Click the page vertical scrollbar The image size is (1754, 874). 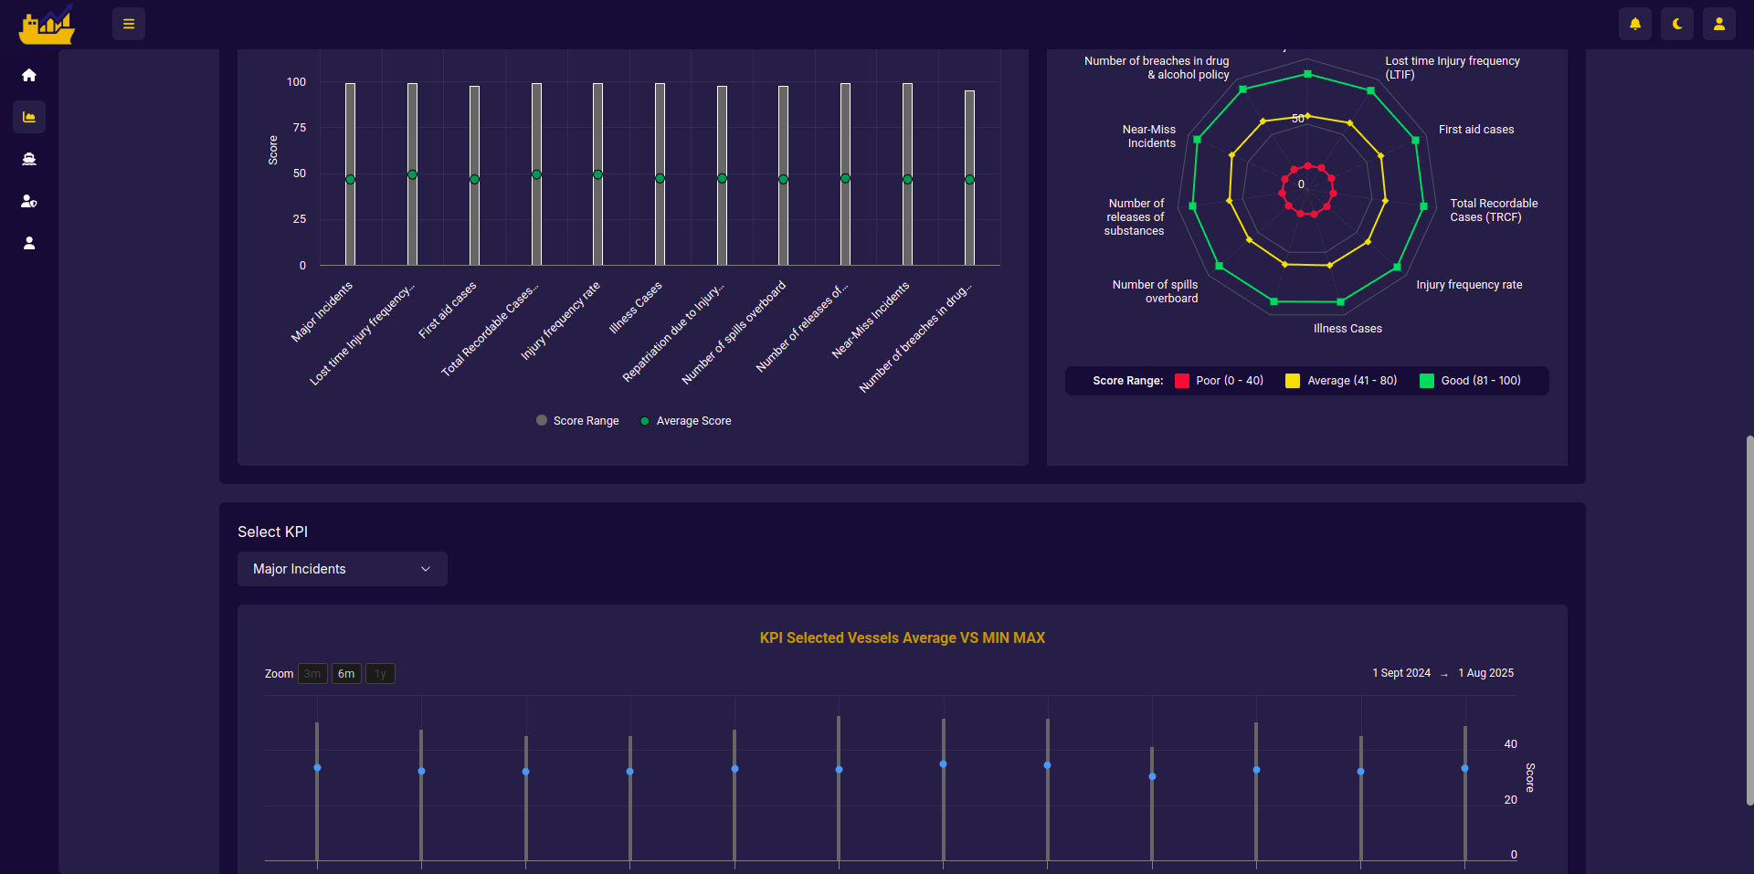pyautogui.click(x=1749, y=621)
